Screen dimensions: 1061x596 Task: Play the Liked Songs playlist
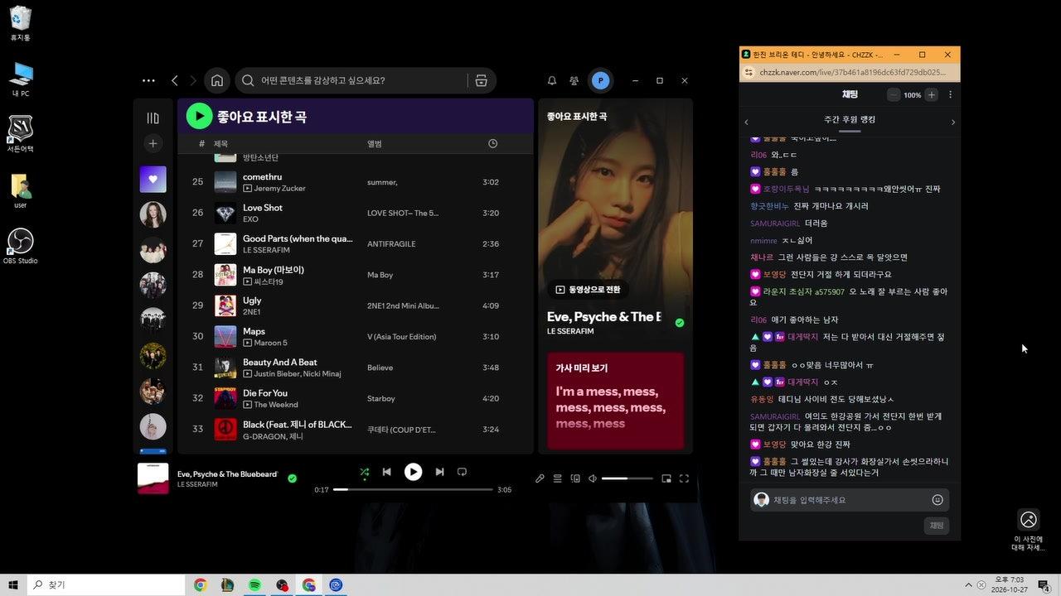click(x=199, y=116)
